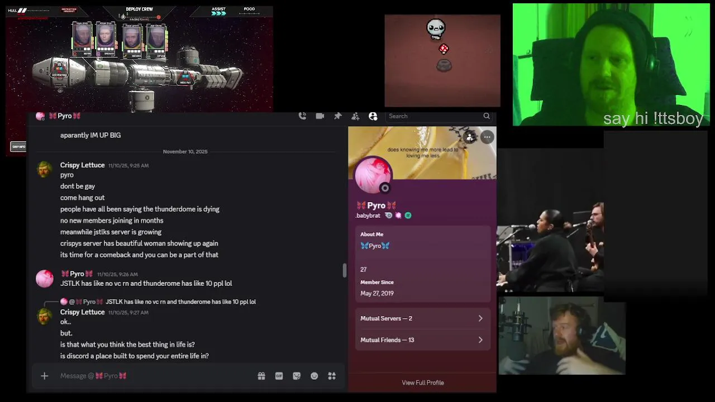
Task: Open the GIF picker
Action: pyautogui.click(x=279, y=376)
